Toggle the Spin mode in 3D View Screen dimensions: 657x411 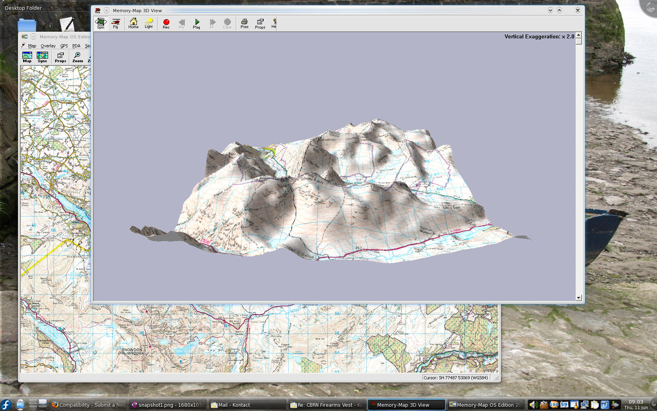(101, 23)
